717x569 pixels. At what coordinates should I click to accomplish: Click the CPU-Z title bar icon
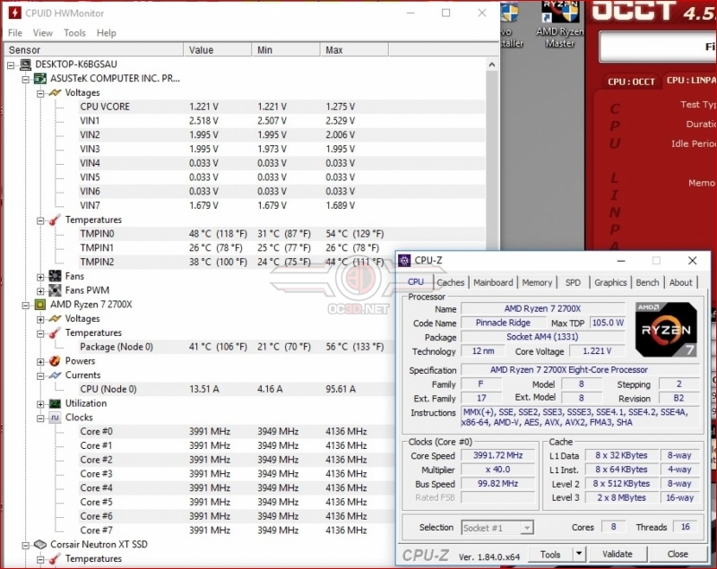[x=405, y=261]
